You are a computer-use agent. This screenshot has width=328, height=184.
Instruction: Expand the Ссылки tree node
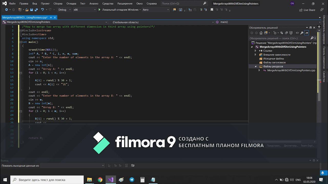point(255,51)
